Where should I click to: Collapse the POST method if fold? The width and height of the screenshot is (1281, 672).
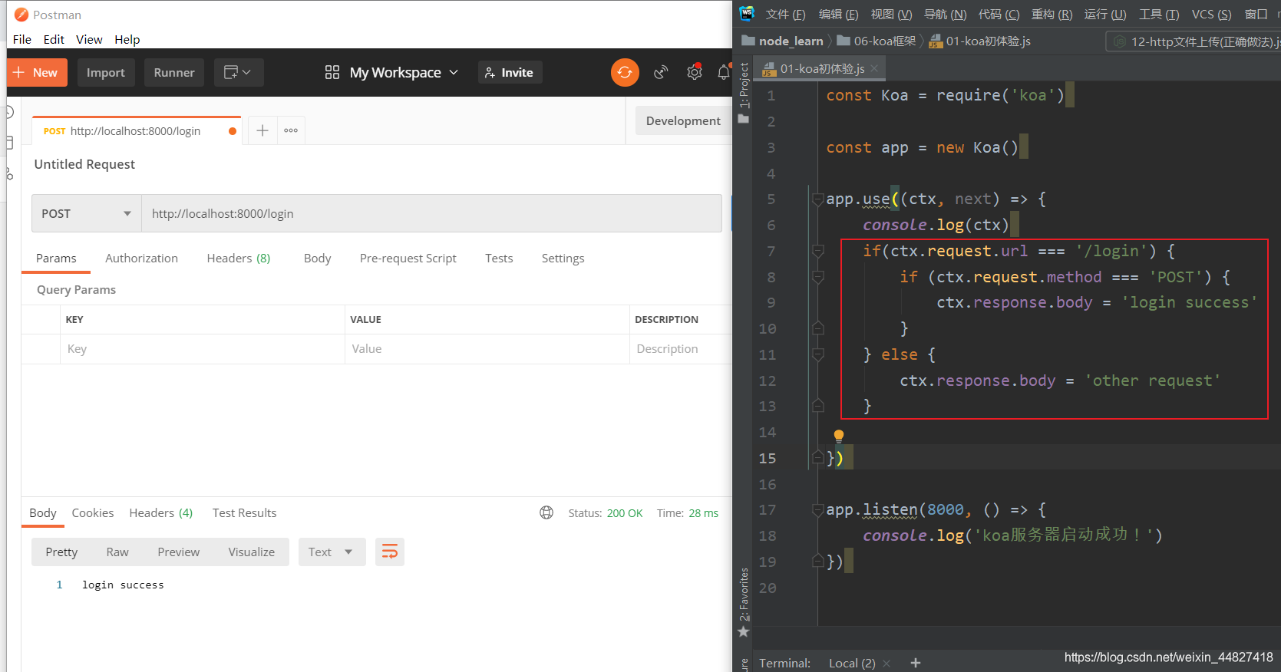(818, 277)
